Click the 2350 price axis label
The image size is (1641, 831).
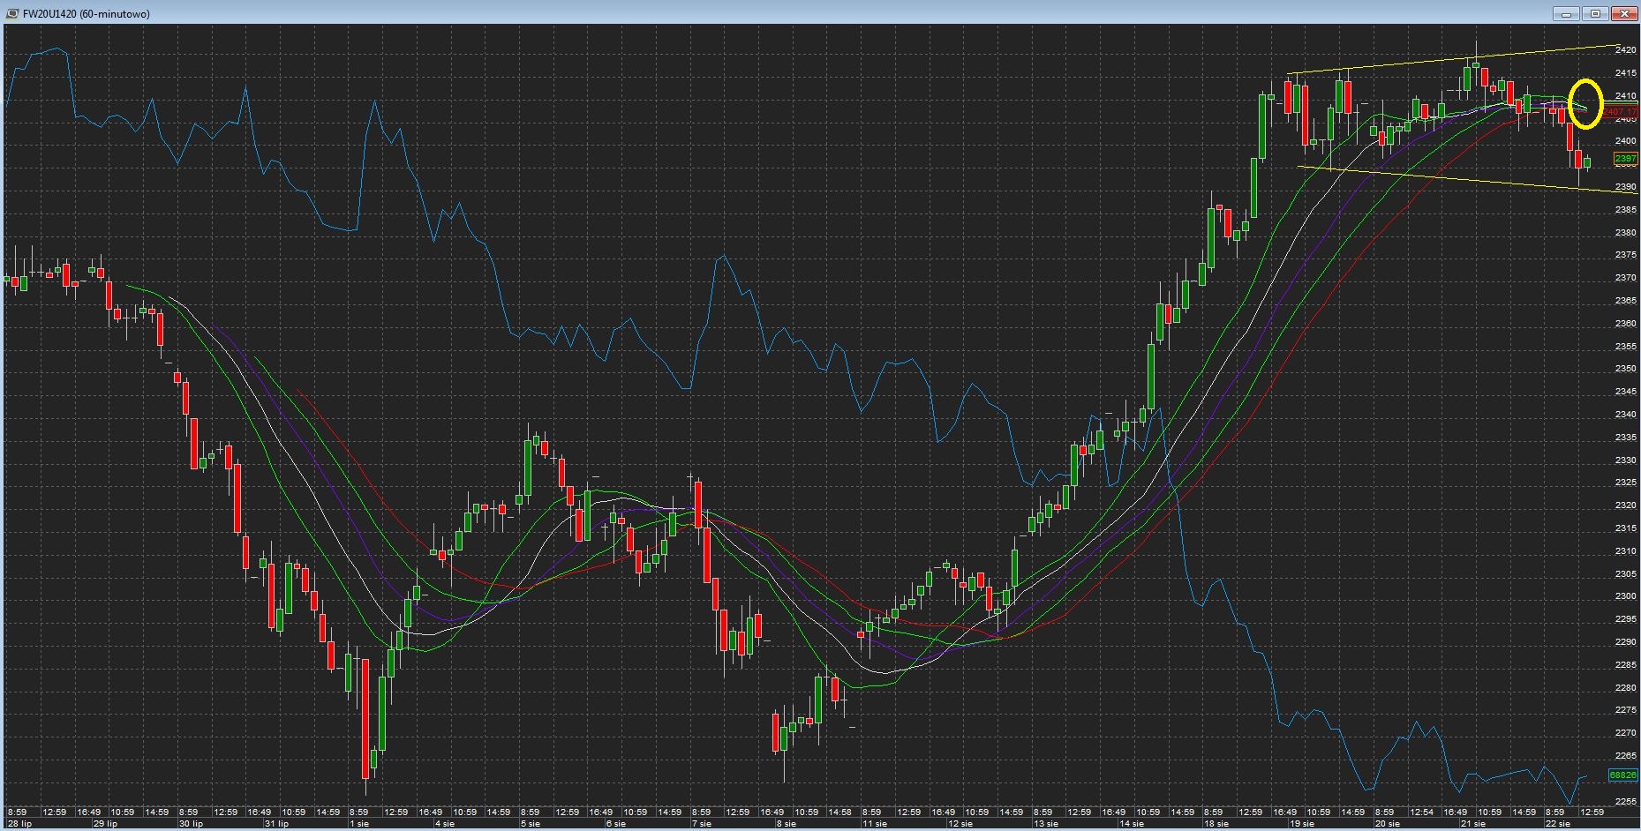(x=1625, y=369)
